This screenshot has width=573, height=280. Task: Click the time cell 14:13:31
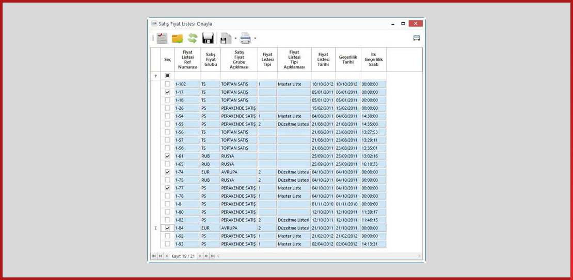coord(374,244)
